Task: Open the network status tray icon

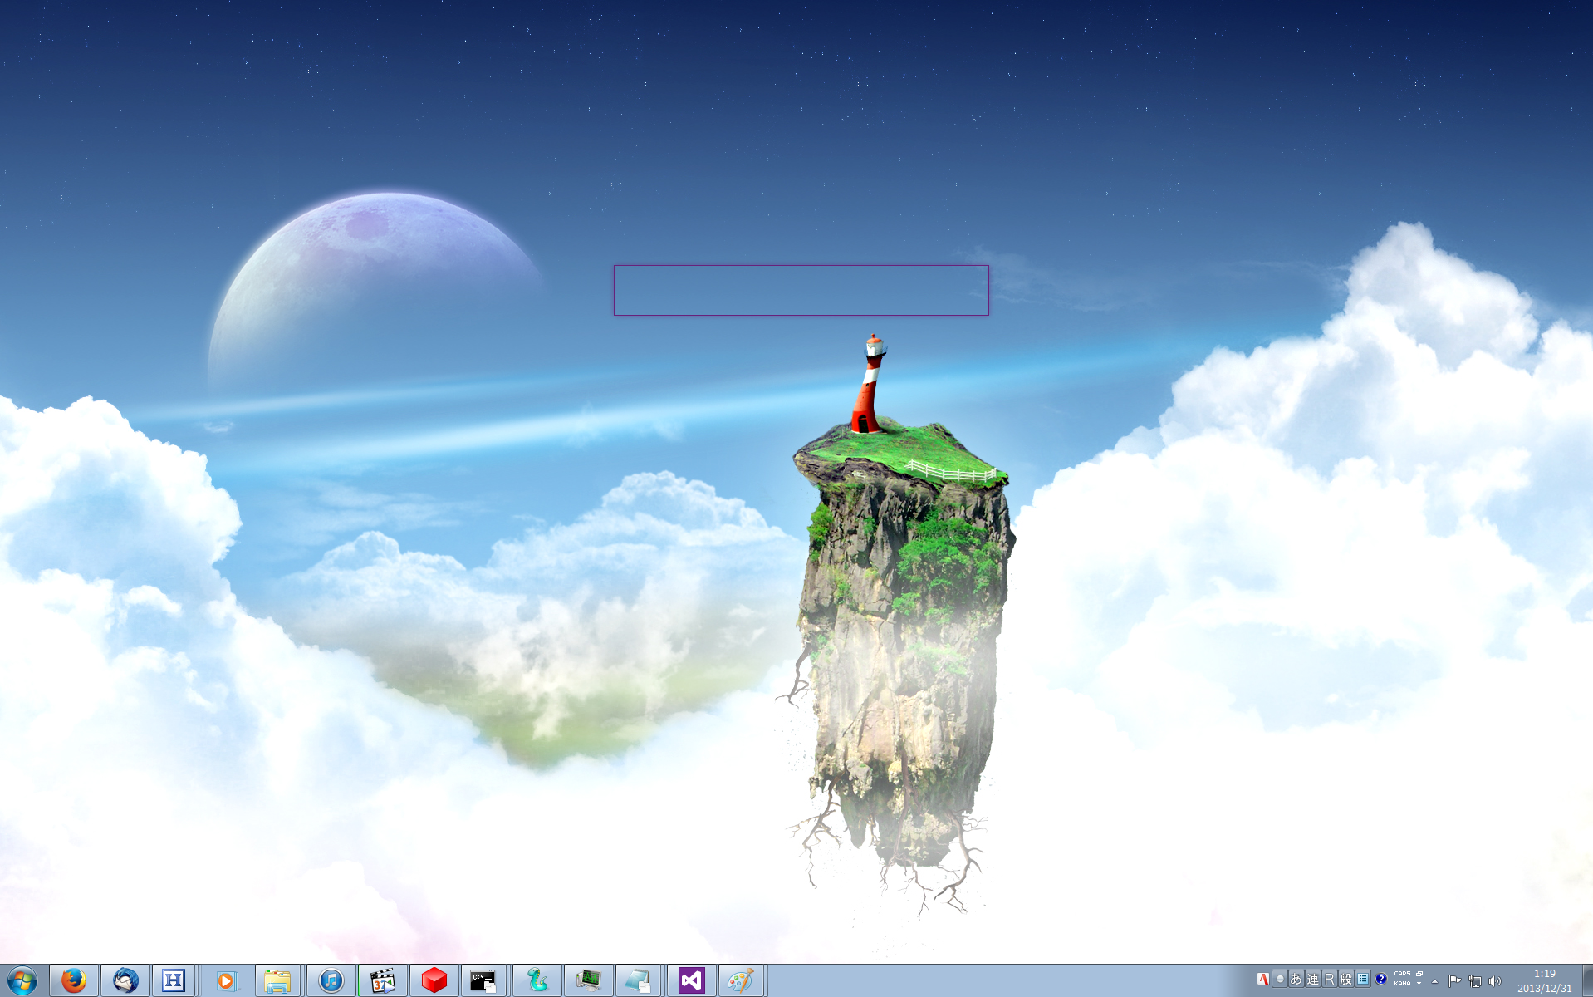Action: 1475,981
